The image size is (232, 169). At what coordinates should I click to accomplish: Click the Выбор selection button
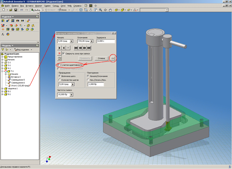36,10
